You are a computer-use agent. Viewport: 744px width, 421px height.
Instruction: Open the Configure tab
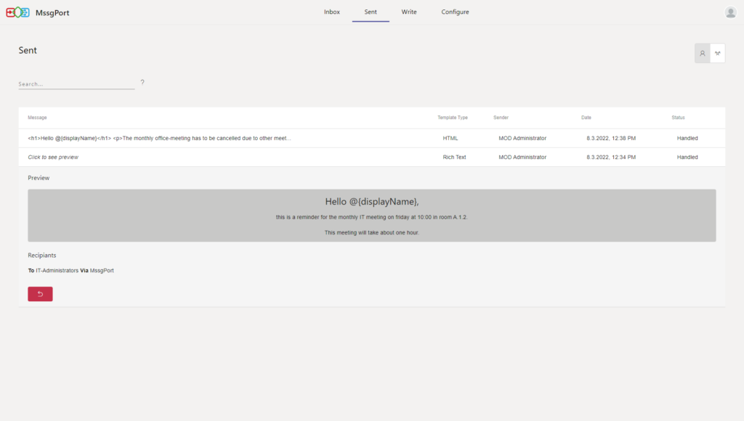pyautogui.click(x=455, y=12)
